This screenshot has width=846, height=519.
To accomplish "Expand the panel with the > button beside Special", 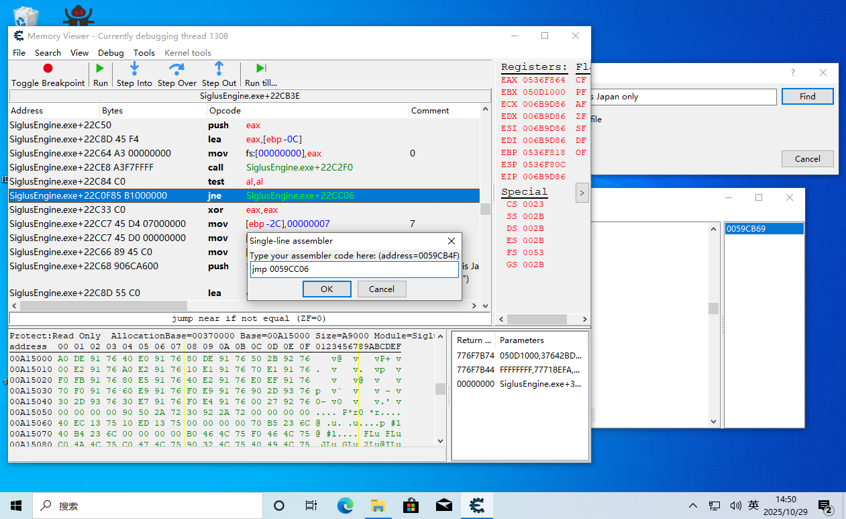I will 582,193.
